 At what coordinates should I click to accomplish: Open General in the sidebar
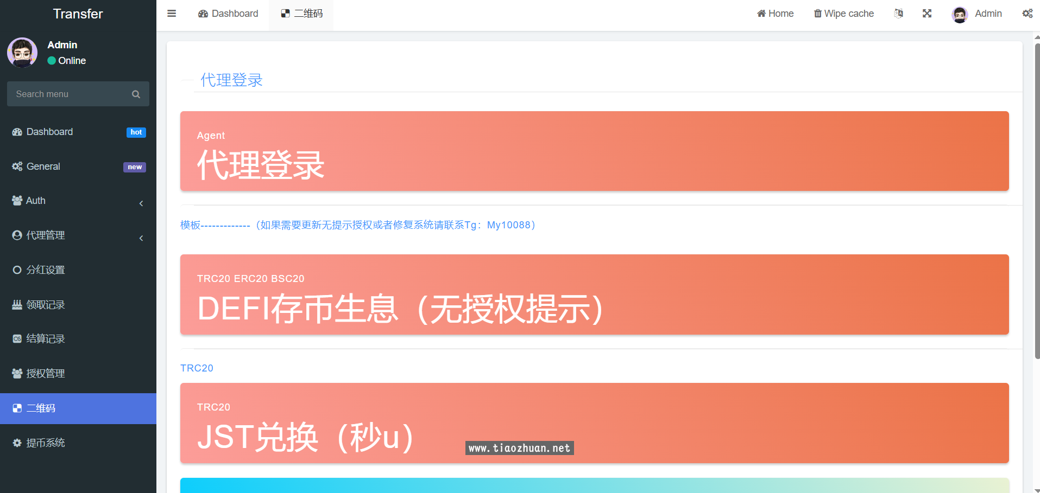coord(78,167)
